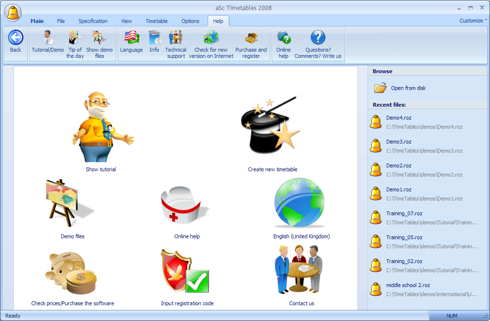Click Open from disk
The image size is (490, 321).
point(408,88)
